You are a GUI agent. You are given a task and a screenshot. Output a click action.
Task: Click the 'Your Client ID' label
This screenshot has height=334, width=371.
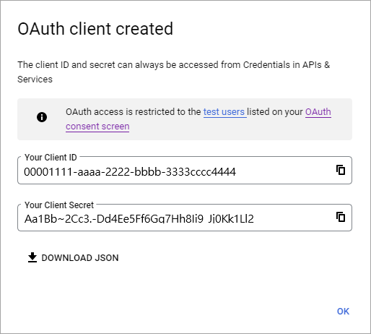pos(51,158)
